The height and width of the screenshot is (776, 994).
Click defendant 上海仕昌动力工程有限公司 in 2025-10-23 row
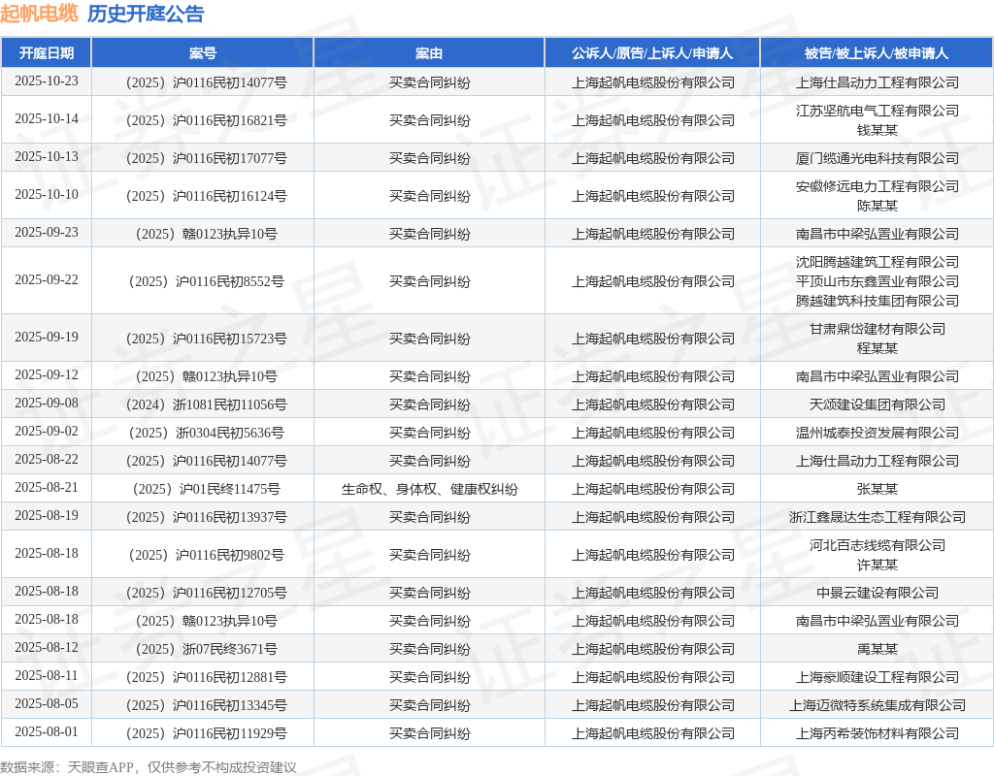point(878,82)
